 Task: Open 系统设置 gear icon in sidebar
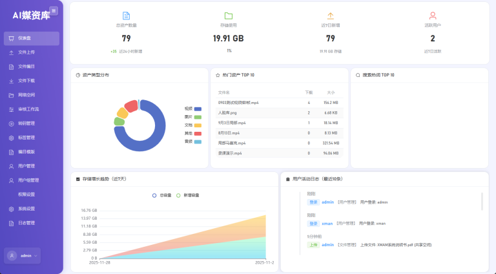12,209
